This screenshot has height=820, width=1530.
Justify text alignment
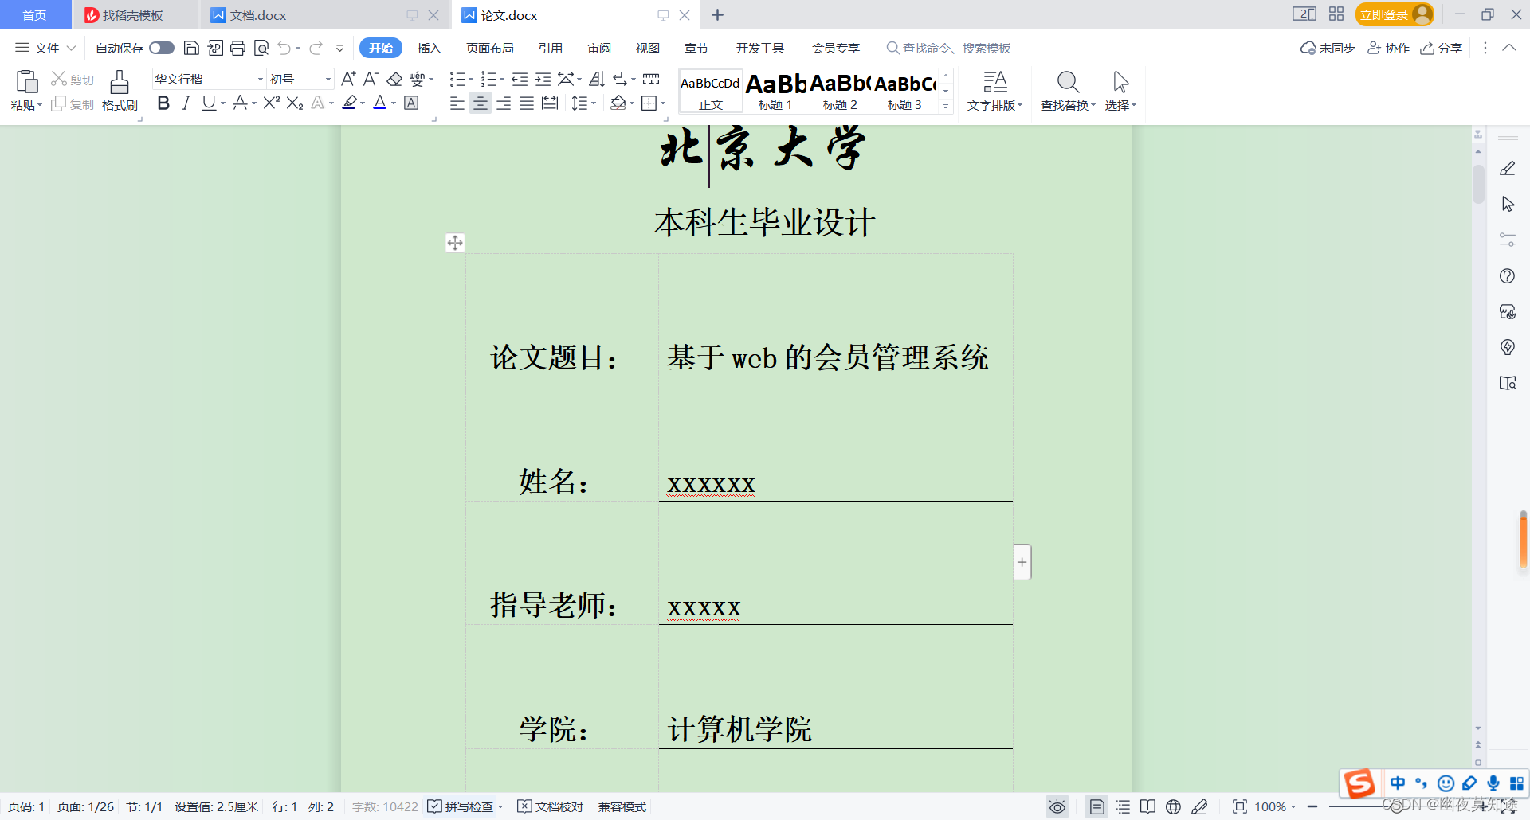coord(527,103)
